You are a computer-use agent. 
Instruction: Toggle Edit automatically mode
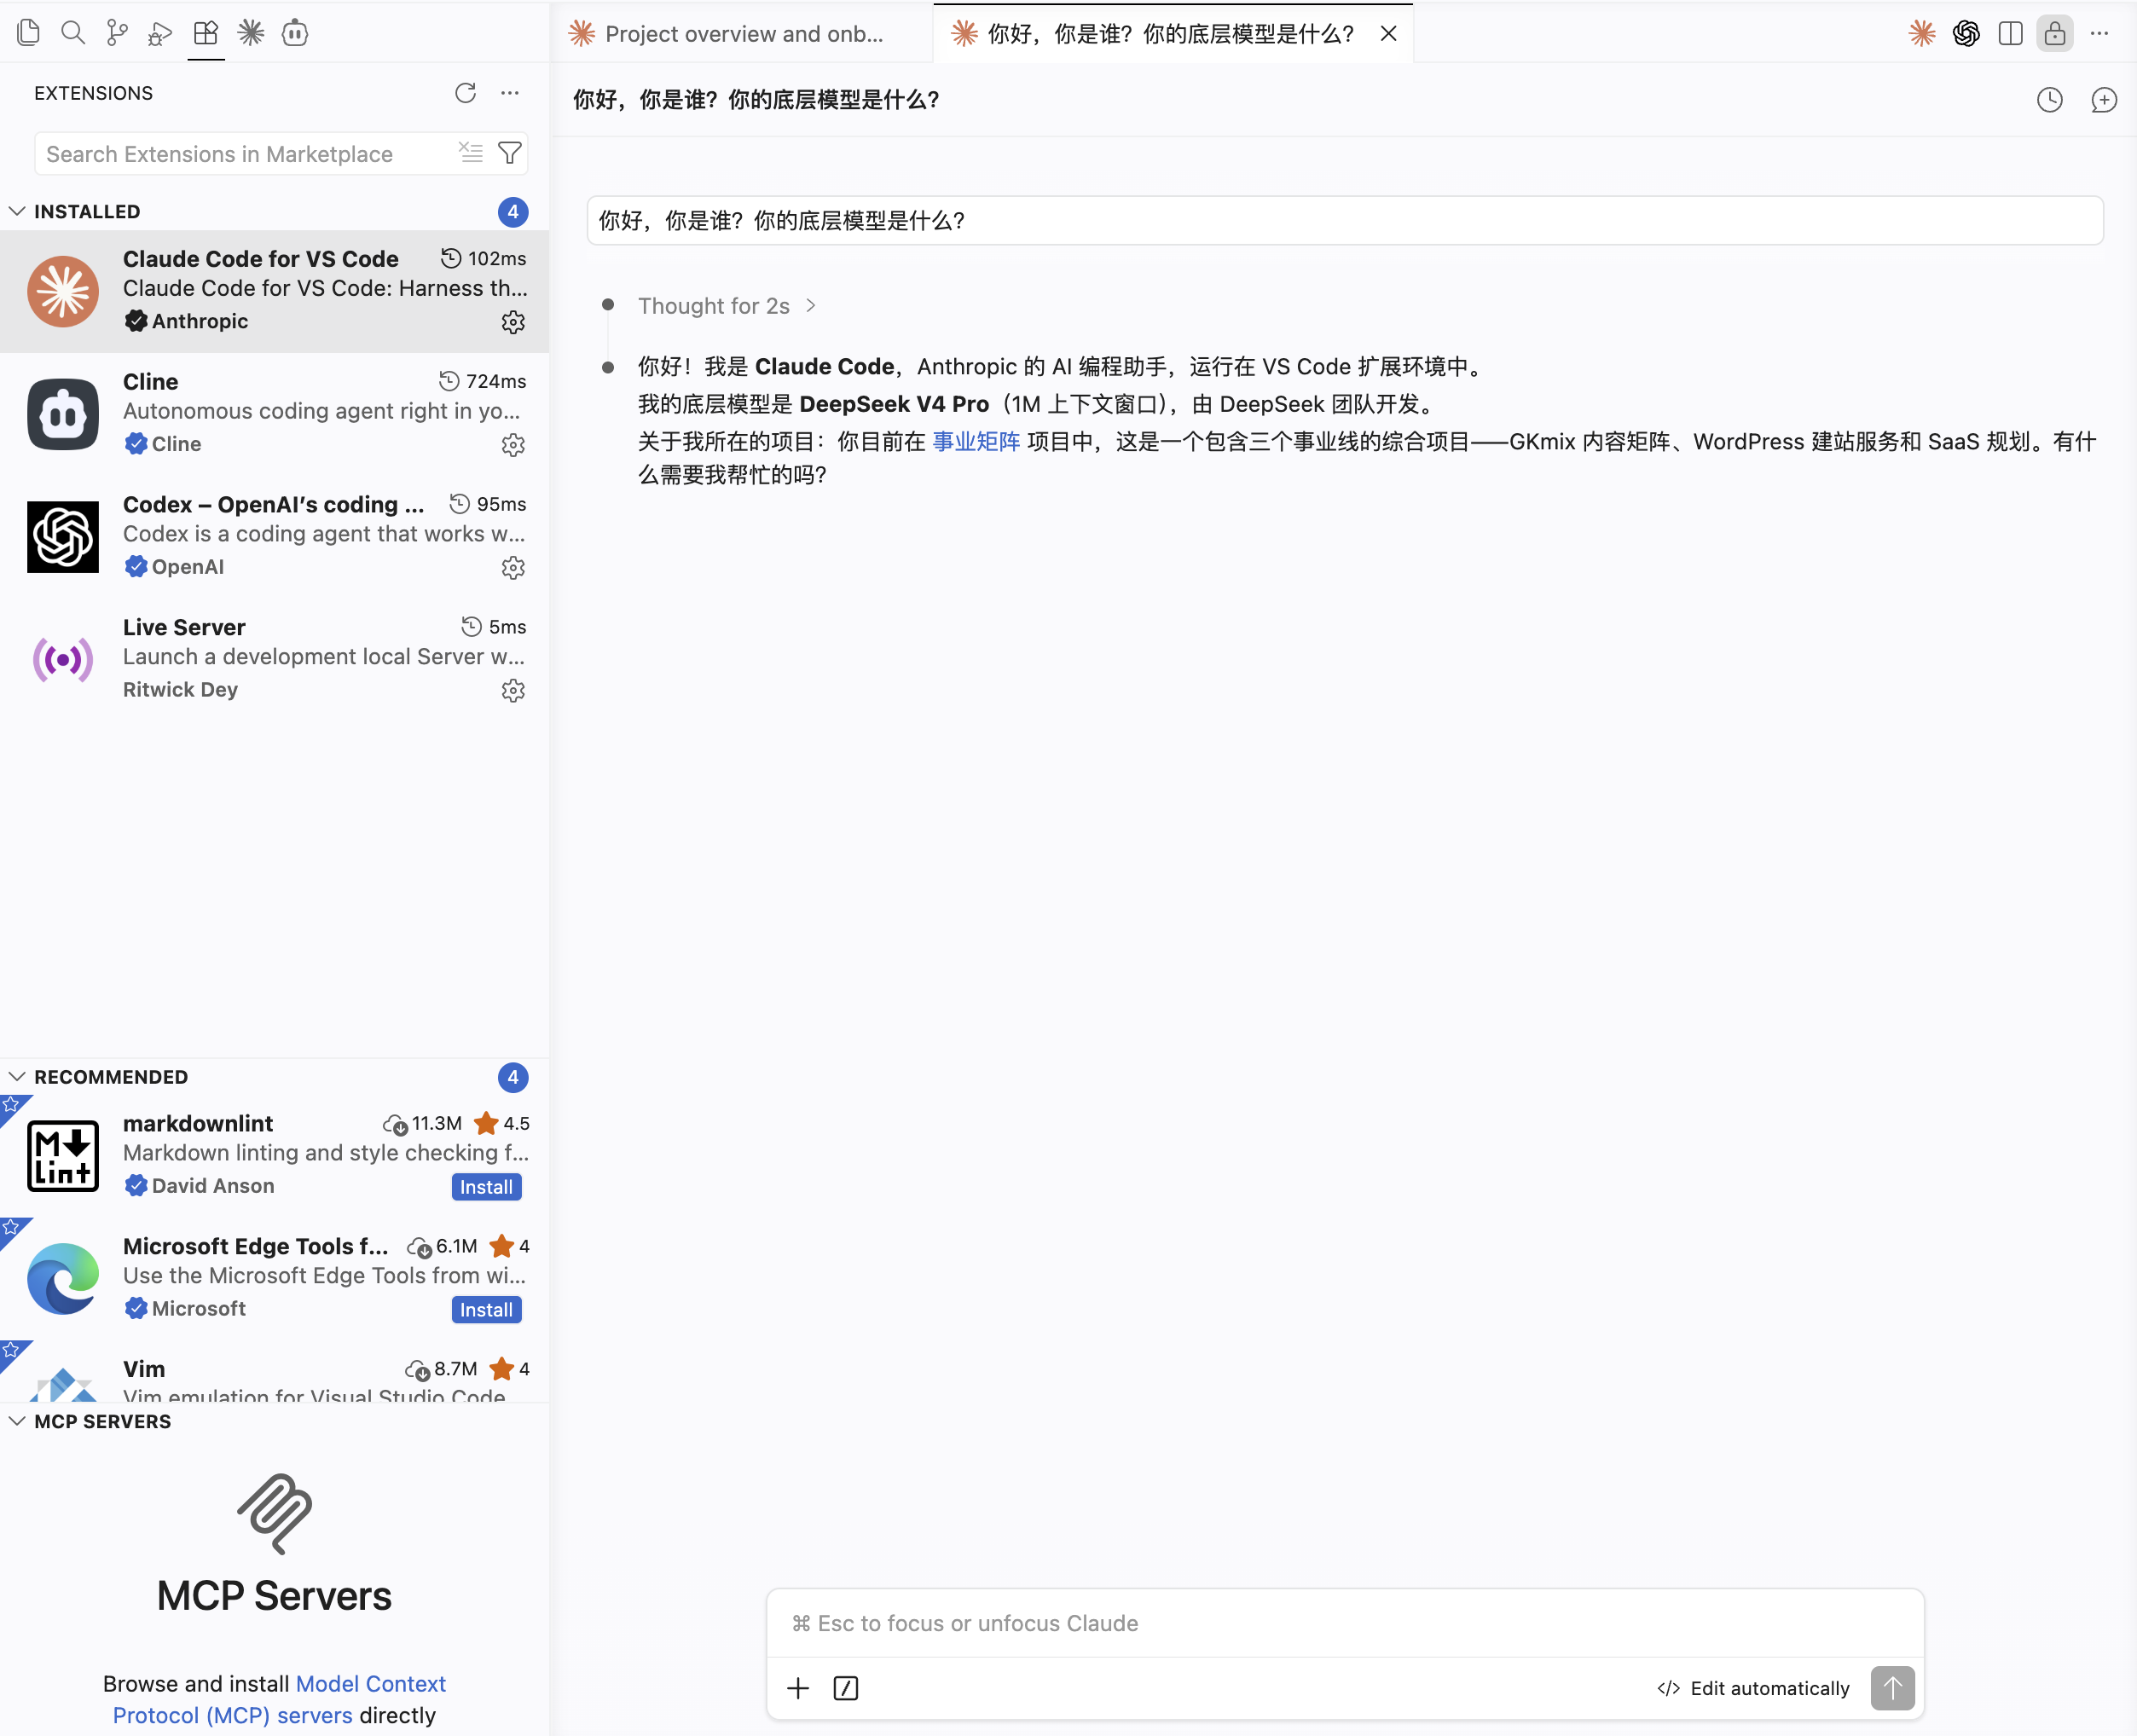(x=1753, y=1689)
